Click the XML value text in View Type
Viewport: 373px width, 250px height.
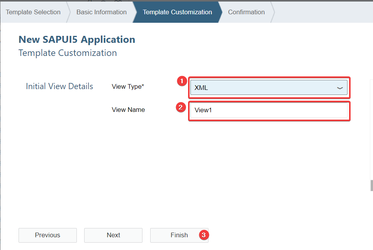(201, 88)
